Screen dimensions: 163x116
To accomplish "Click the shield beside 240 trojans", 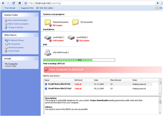I will (51, 40).
